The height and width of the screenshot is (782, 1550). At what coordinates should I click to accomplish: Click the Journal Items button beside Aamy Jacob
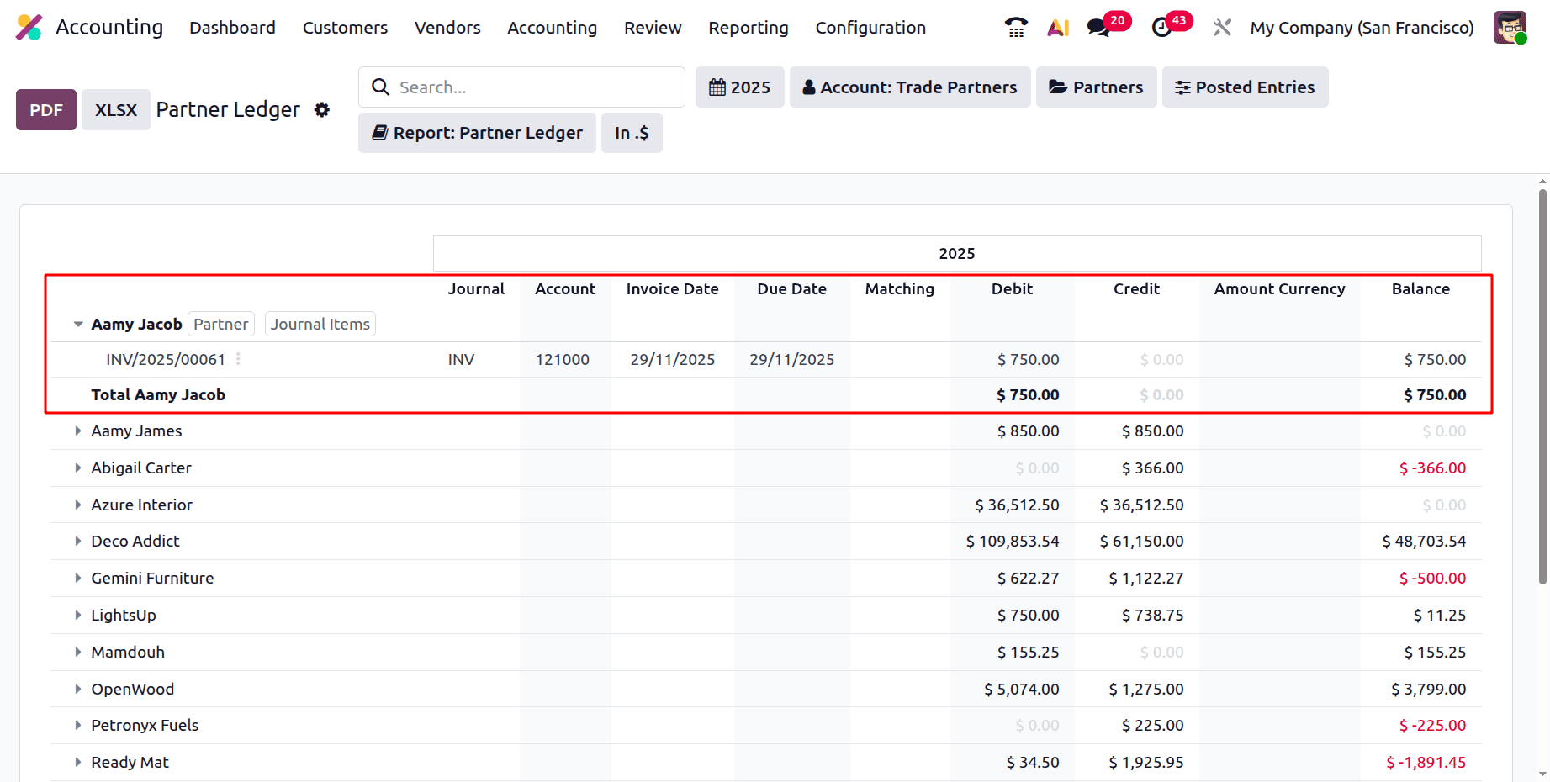[320, 324]
